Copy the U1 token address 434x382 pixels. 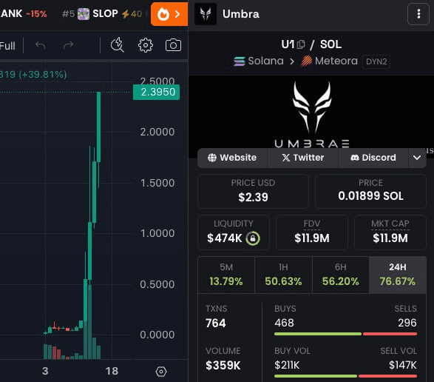click(x=301, y=44)
